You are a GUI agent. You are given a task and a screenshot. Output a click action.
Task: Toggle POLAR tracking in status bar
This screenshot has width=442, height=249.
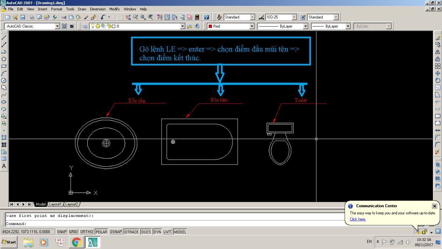click(102, 232)
